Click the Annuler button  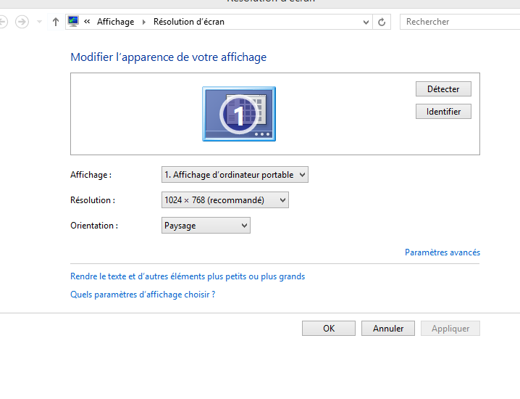(x=388, y=329)
